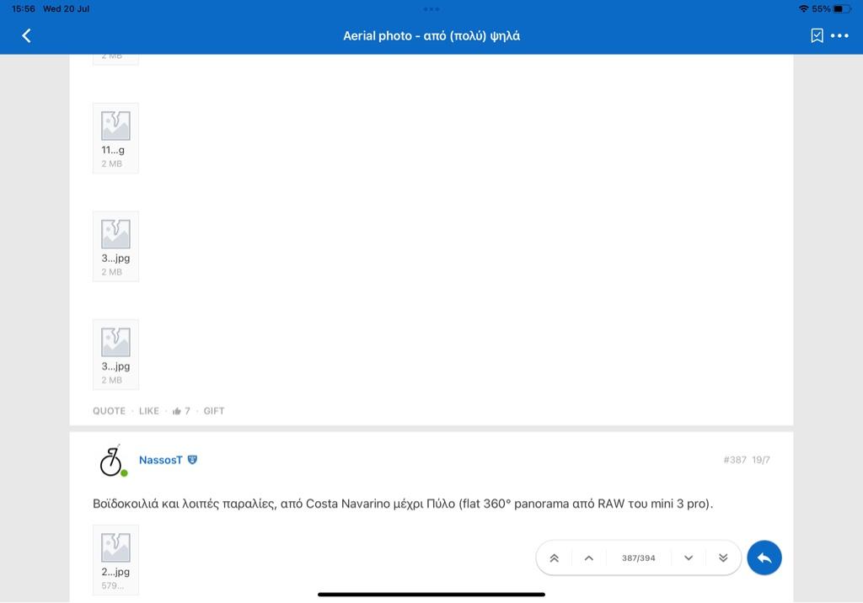Screen dimensions: 863x603
Task: Open the 579 KB 2...jpg attachment
Action: click(115, 559)
